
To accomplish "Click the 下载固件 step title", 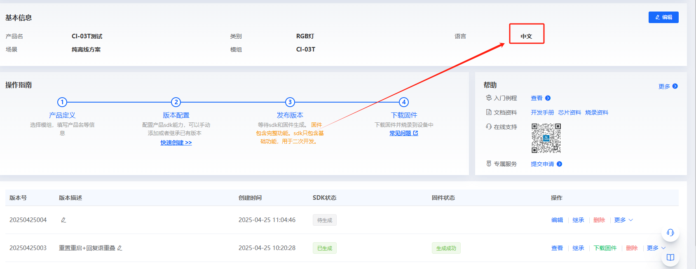I will [x=404, y=115].
